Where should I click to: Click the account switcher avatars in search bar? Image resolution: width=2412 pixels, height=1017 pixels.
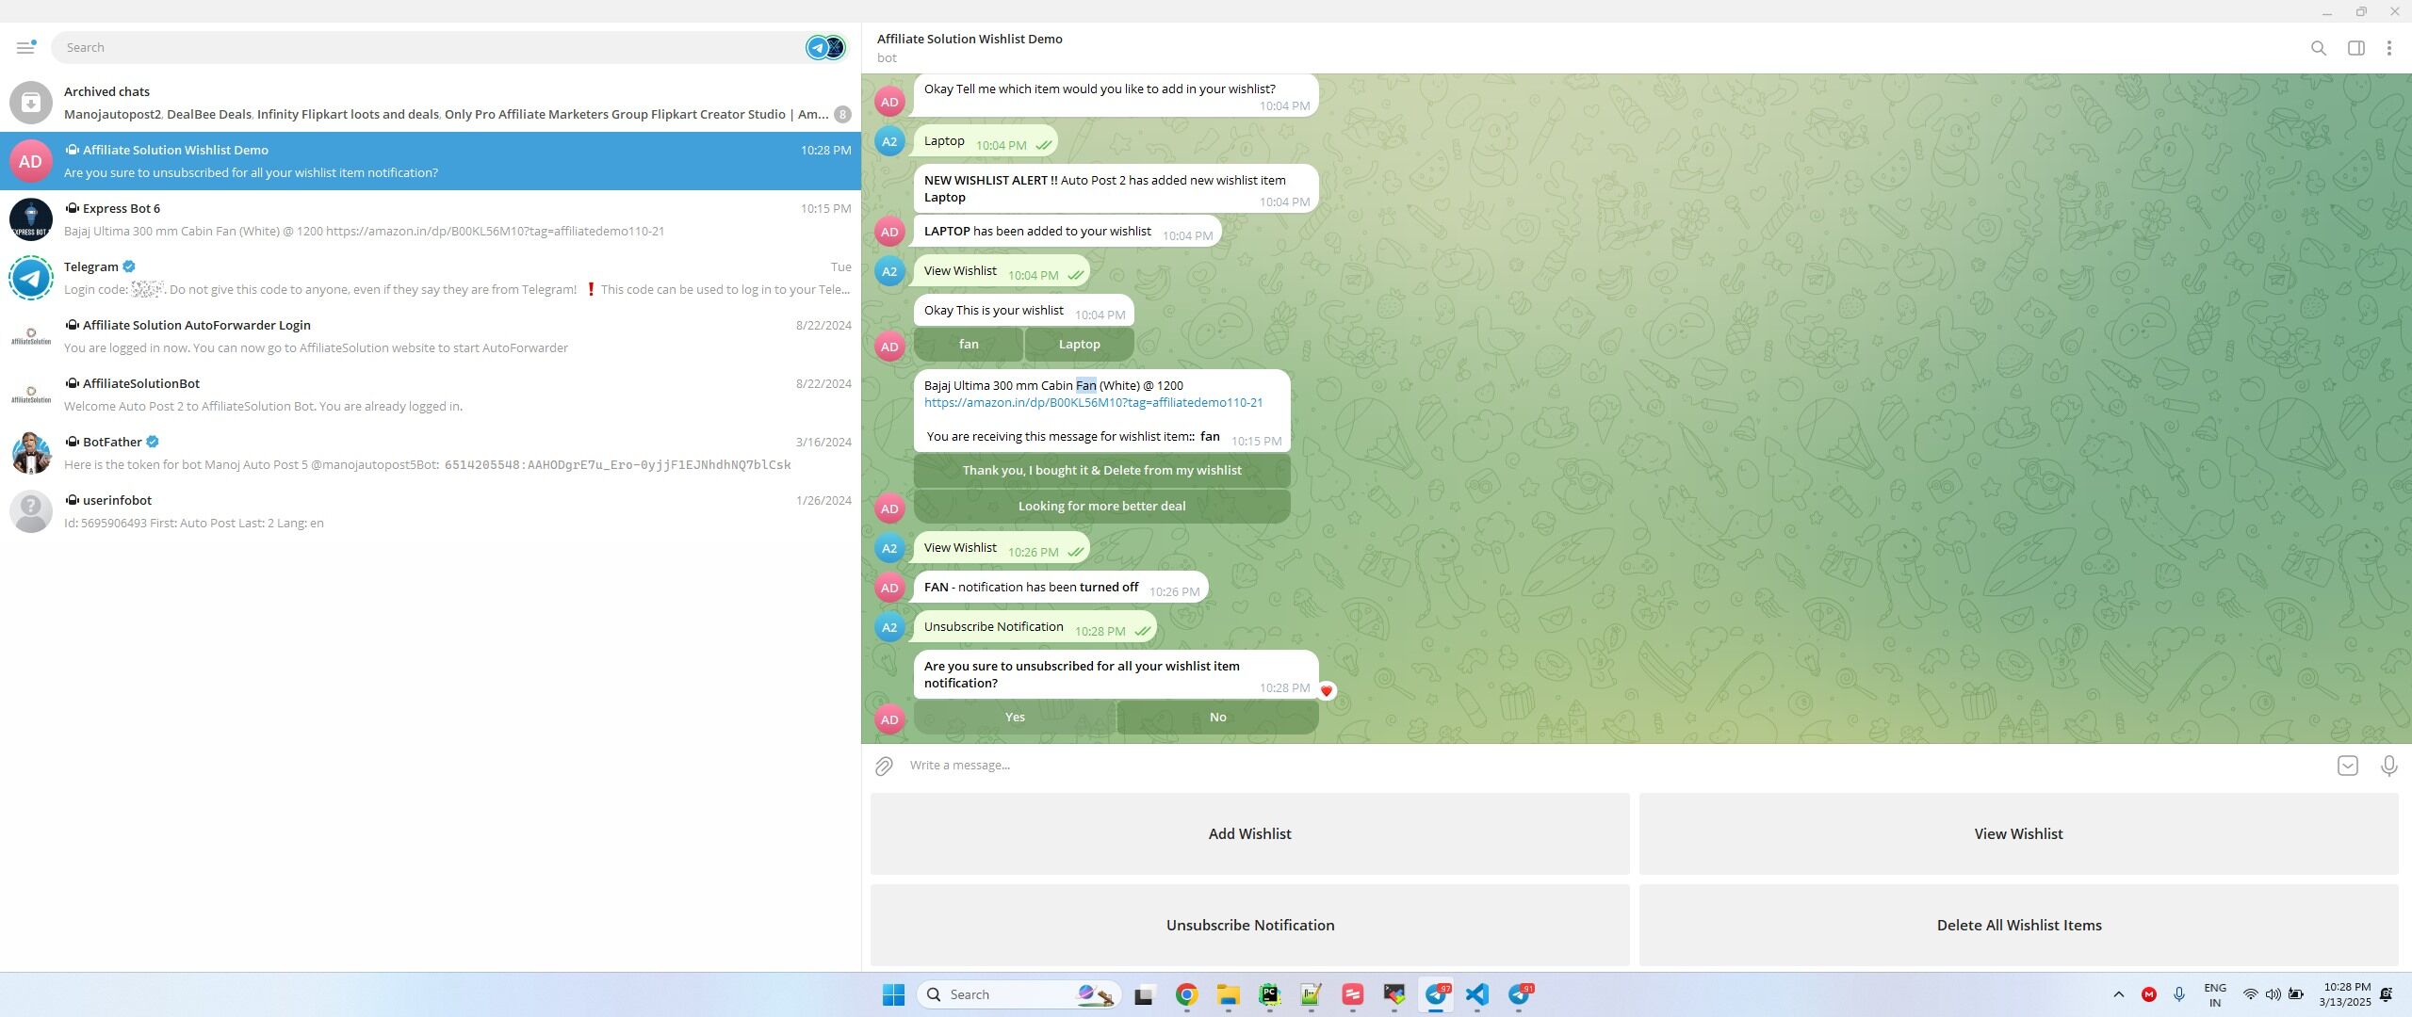click(825, 47)
